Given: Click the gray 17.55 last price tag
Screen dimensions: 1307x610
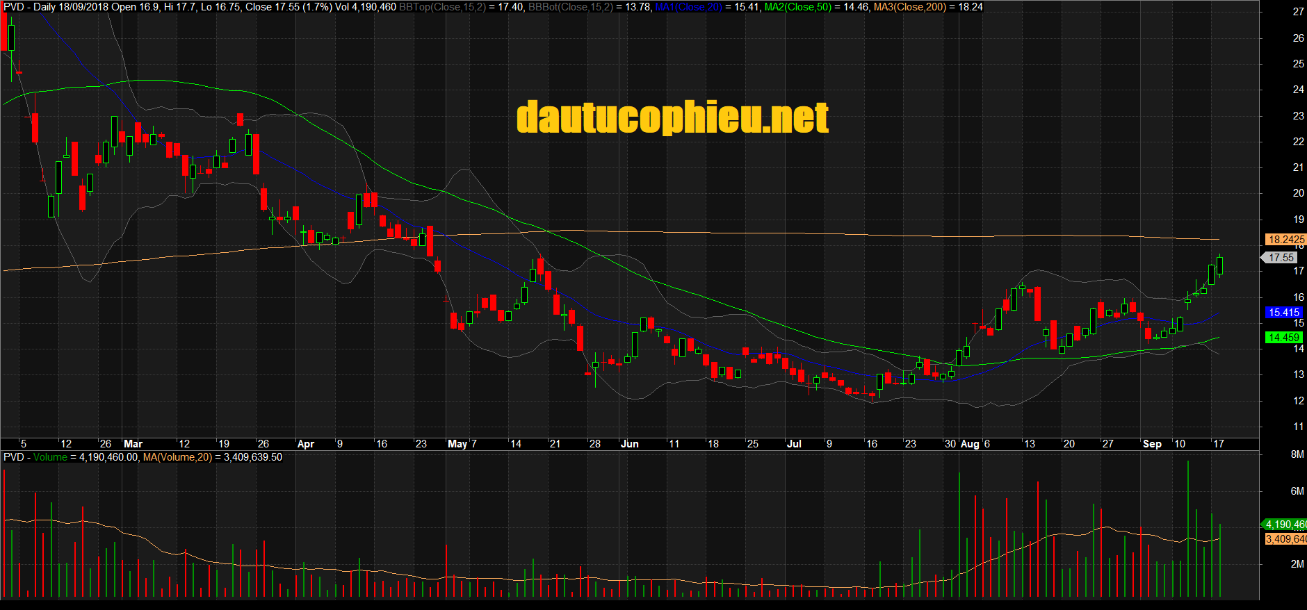Looking at the screenshot, I should (1281, 258).
